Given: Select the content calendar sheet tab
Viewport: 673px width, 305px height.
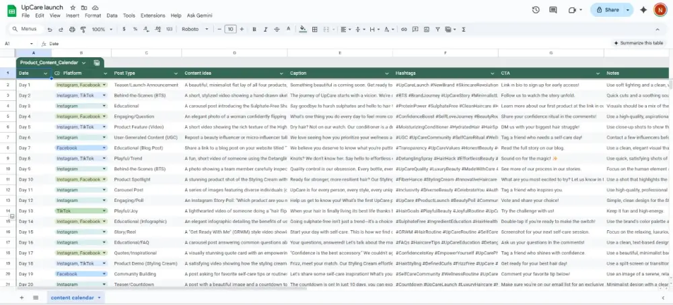Looking at the screenshot, I should (x=75, y=298).
